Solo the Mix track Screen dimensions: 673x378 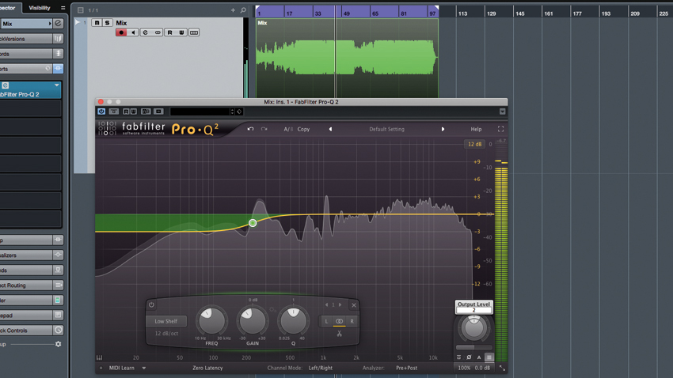[108, 23]
